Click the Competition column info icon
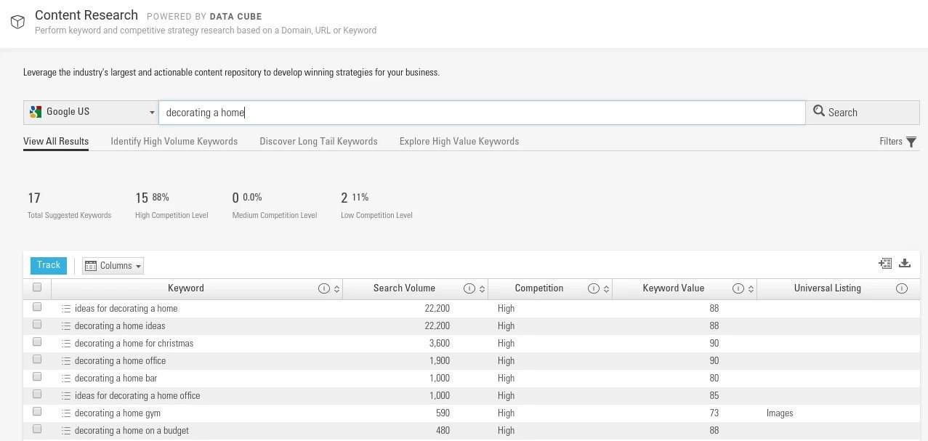Screen dimensions: 928x441 click(593, 288)
